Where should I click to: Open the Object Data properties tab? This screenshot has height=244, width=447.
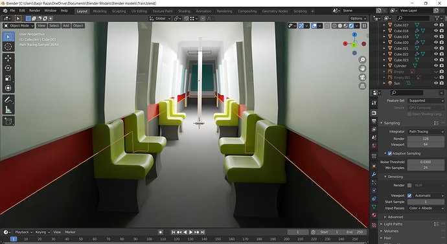[x=374, y=206]
